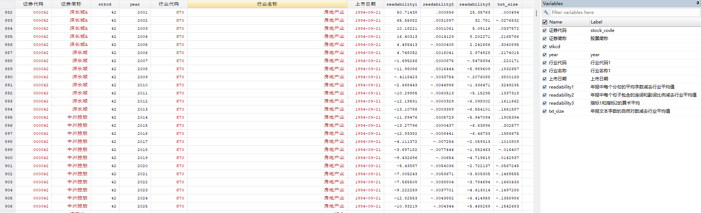Select the year column header in data grid
This screenshot has width=701, height=213.
click(x=135, y=4)
